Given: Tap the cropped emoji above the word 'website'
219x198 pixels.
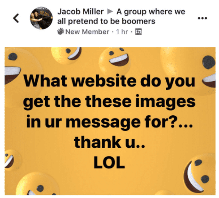Looking at the screenshot, I should [67, 55].
